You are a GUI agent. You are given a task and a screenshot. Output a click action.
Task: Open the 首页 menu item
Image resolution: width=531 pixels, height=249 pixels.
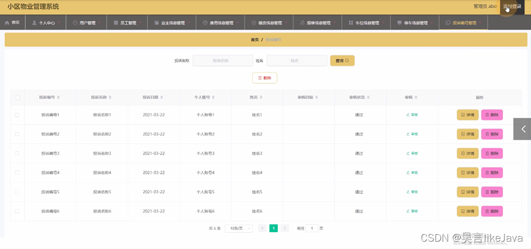coord(12,23)
